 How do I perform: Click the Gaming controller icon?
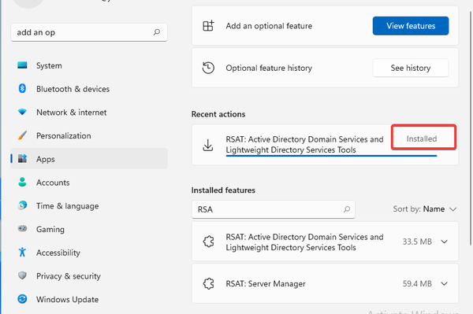(x=22, y=229)
